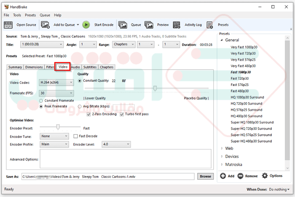Open the Tools menu
The height and width of the screenshot is (197, 295).
17,15
